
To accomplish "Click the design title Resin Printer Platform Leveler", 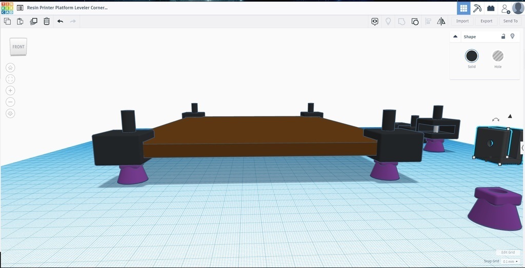I will [67, 8].
